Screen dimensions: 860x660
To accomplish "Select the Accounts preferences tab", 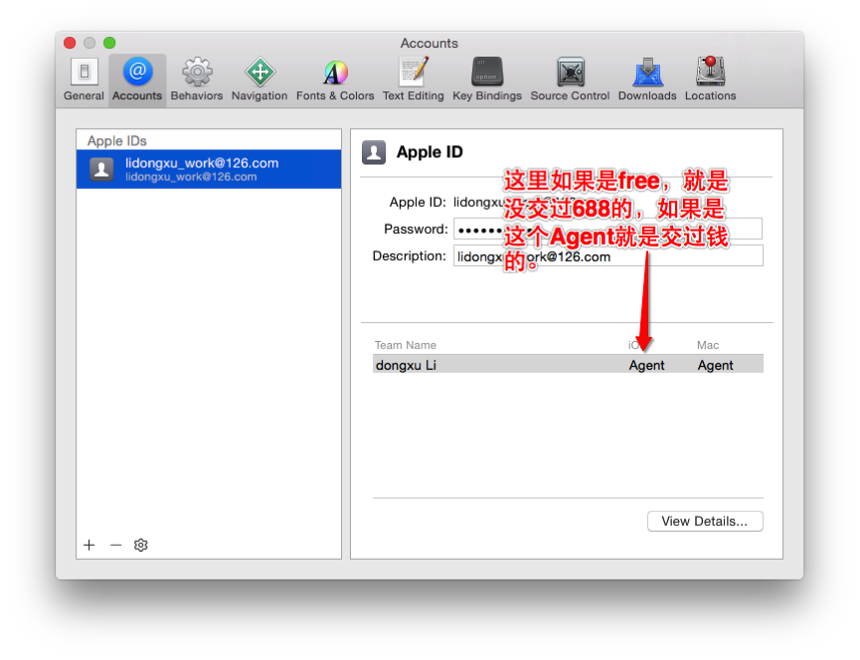I will coord(137,81).
